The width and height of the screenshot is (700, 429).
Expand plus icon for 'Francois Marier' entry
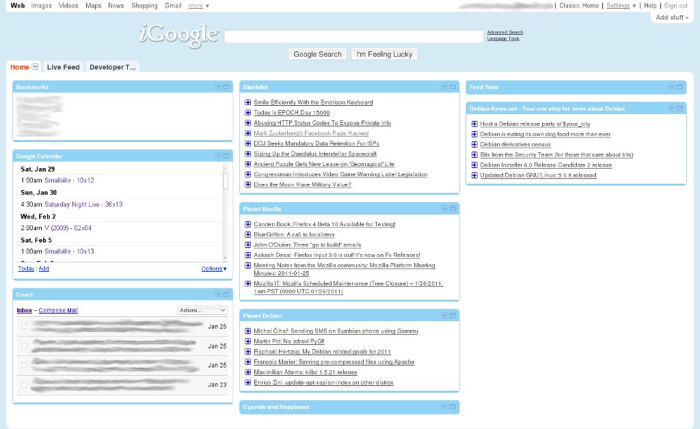coord(247,361)
